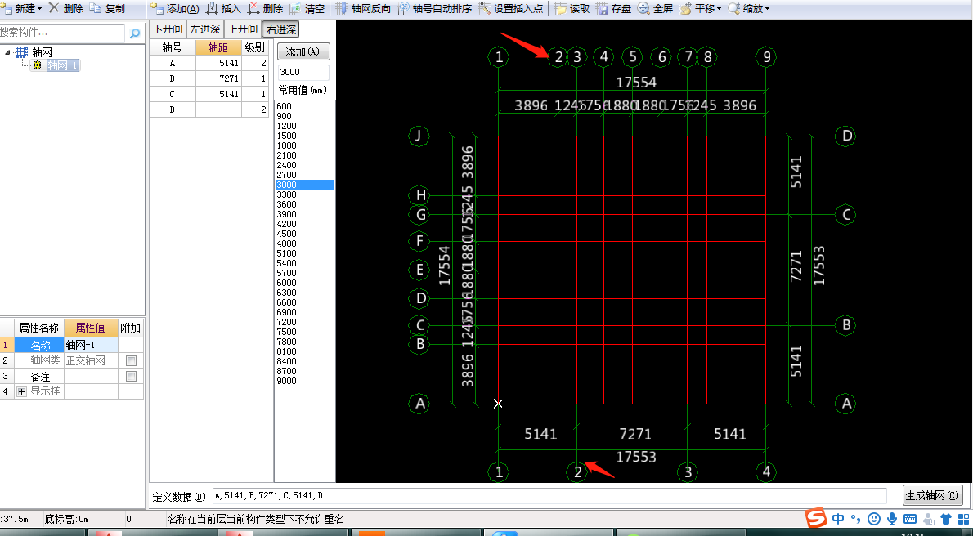
Task: Switch to the 上开间 tab
Action: (x=243, y=29)
